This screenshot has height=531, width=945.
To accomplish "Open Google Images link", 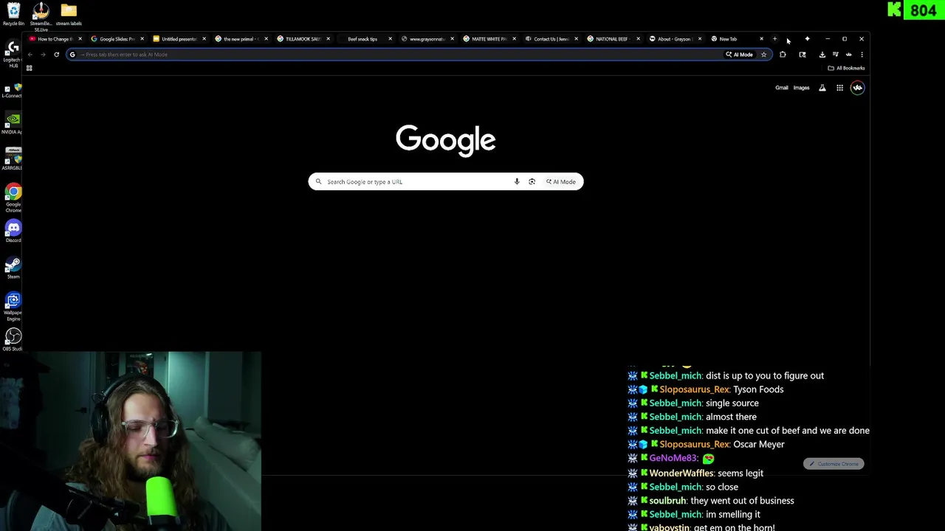I will click(x=801, y=88).
